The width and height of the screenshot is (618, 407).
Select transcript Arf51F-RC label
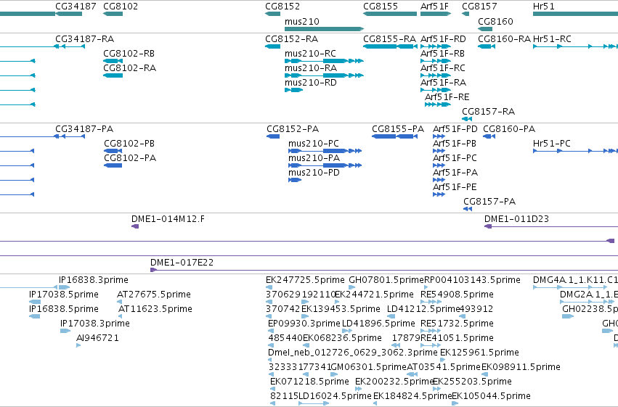(x=443, y=68)
